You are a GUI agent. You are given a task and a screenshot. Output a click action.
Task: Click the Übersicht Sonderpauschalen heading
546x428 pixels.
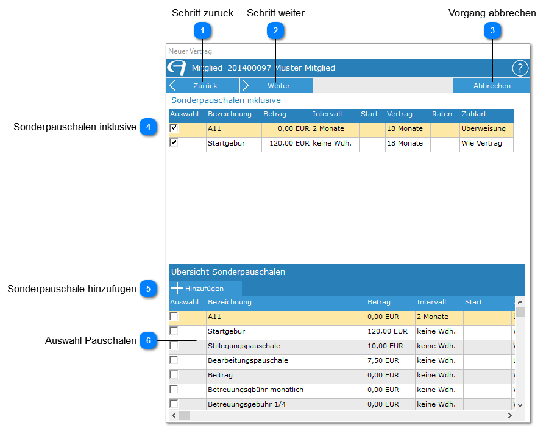[228, 272]
